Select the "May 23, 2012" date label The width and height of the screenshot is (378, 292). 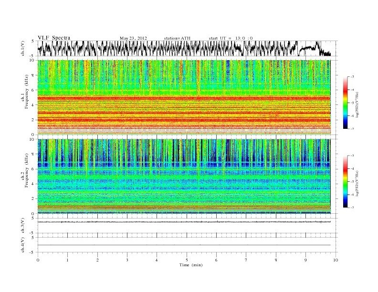pyautogui.click(x=133, y=38)
